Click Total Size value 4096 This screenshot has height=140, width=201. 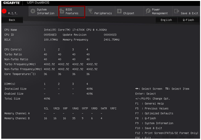[x=47, y=99]
